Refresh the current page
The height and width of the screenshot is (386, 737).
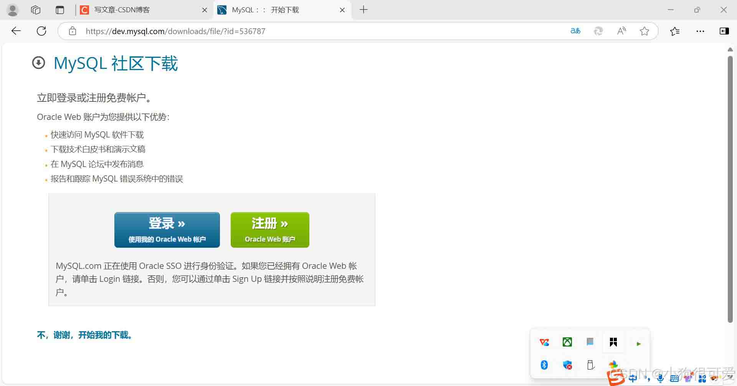tap(41, 31)
